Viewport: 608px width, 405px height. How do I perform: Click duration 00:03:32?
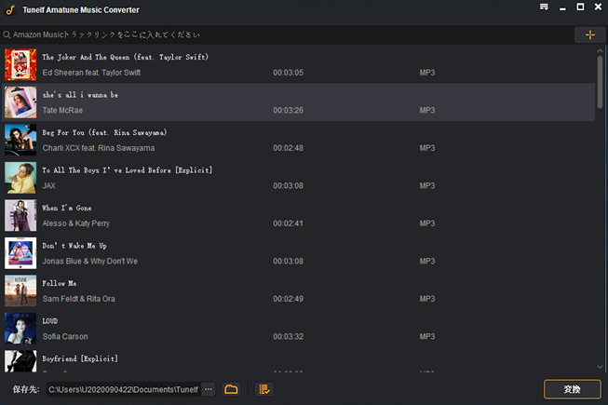[x=288, y=336]
